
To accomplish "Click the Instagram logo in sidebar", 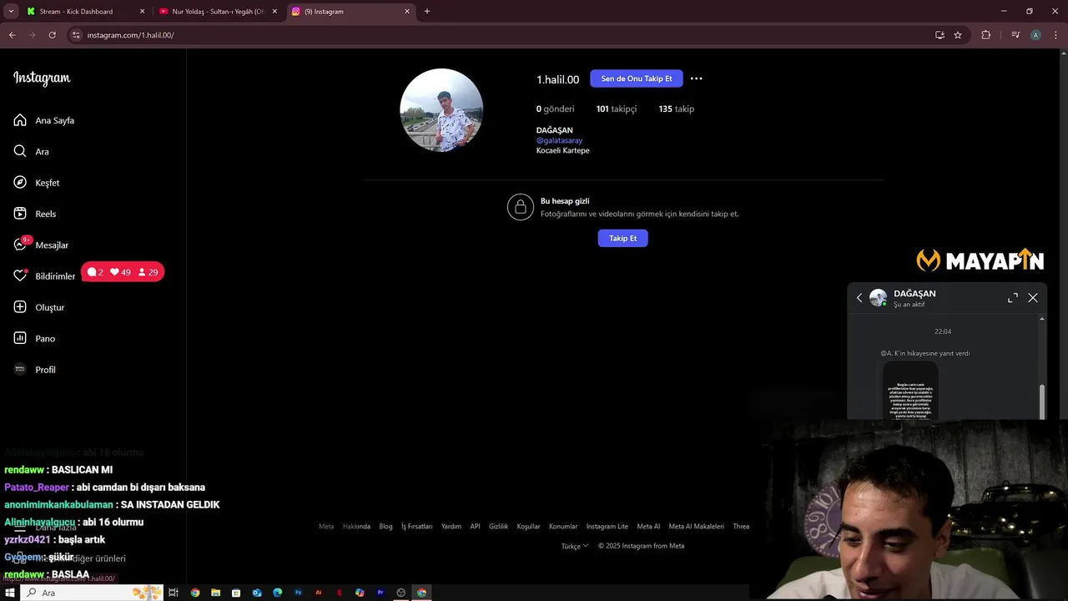I will click(x=42, y=78).
